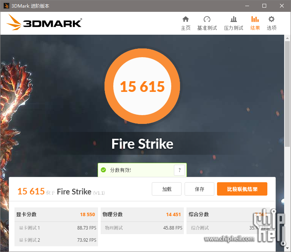Click the question mark help button
291x252 pixels.
[x=180, y=170]
